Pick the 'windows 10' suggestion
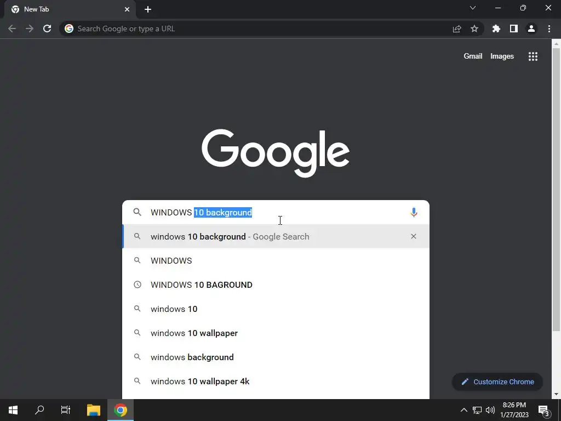This screenshot has height=421, width=561. [x=276, y=309]
